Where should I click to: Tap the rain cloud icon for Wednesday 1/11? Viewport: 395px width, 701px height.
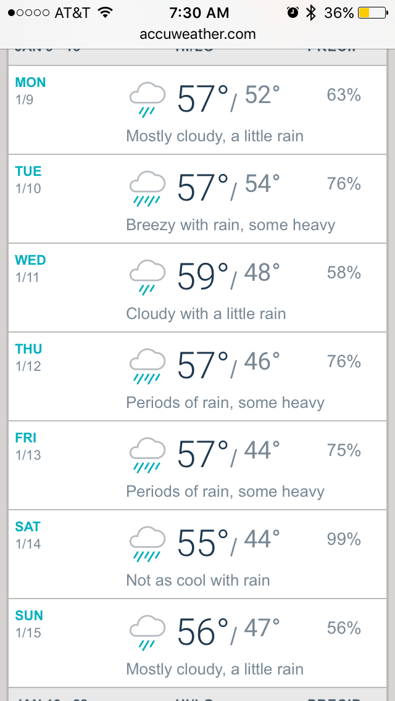[148, 277]
